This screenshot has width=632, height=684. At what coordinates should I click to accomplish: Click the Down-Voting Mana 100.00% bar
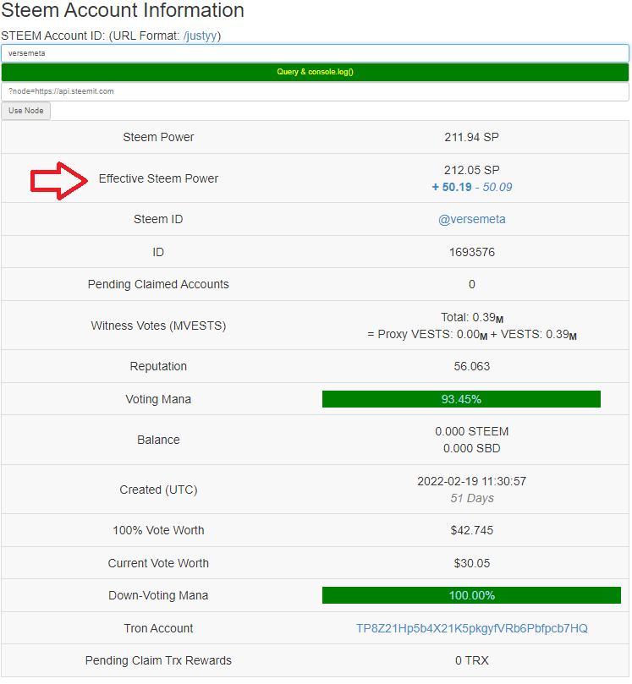(471, 596)
